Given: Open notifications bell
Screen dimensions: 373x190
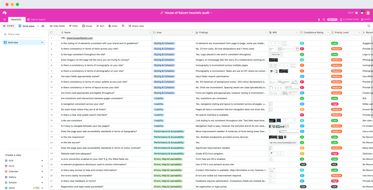Looking at the screenshot, I should pos(362,13).
